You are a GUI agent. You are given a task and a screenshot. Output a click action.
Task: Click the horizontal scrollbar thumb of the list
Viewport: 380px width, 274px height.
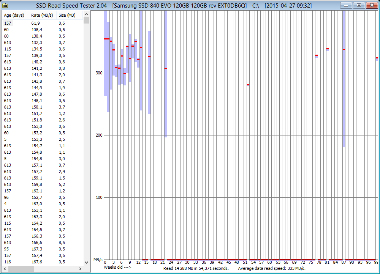(x=21, y=269)
